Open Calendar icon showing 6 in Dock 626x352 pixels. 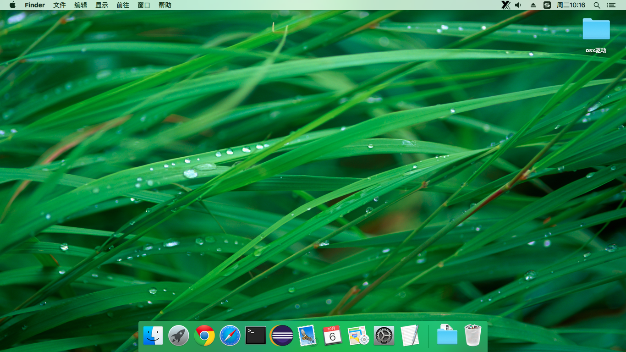coord(332,335)
